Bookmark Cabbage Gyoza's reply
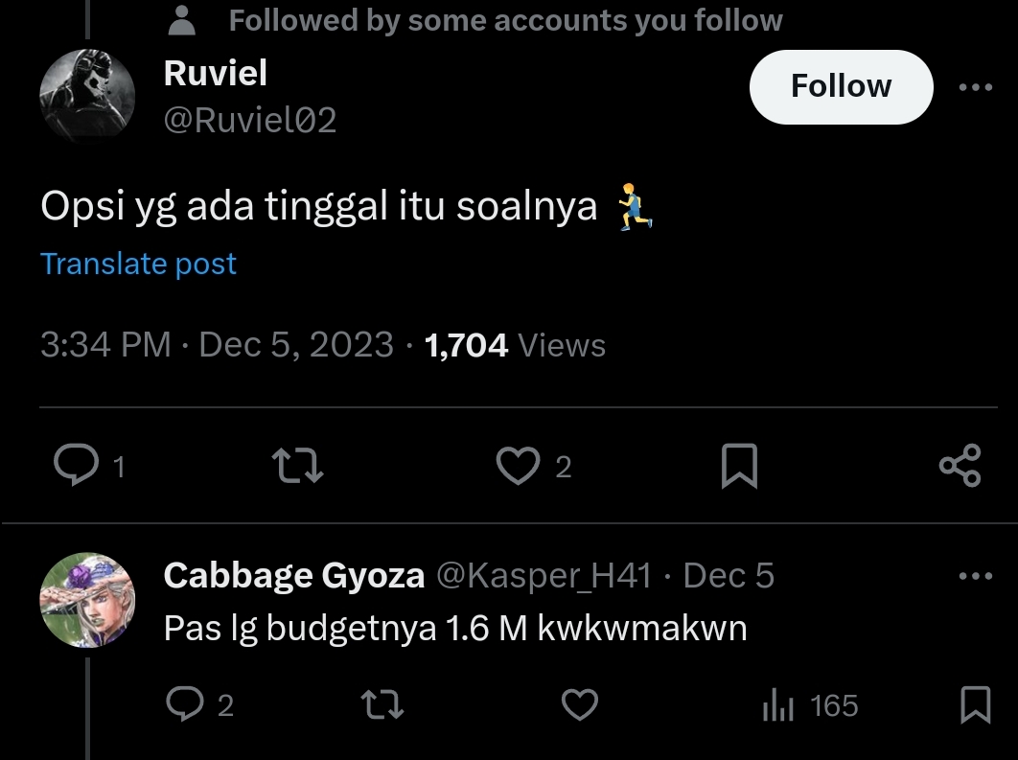The width and height of the screenshot is (1018, 760). (975, 706)
